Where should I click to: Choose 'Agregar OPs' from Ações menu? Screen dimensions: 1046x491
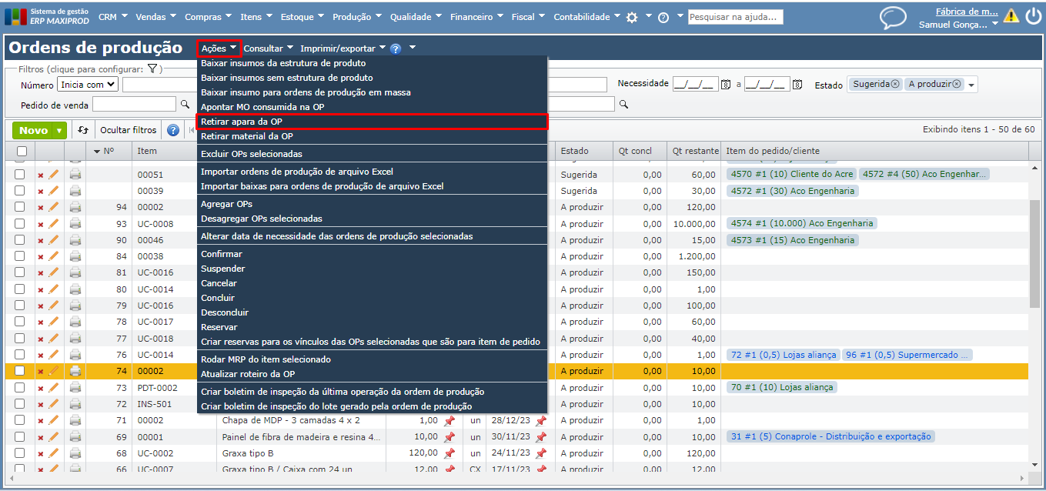226,204
